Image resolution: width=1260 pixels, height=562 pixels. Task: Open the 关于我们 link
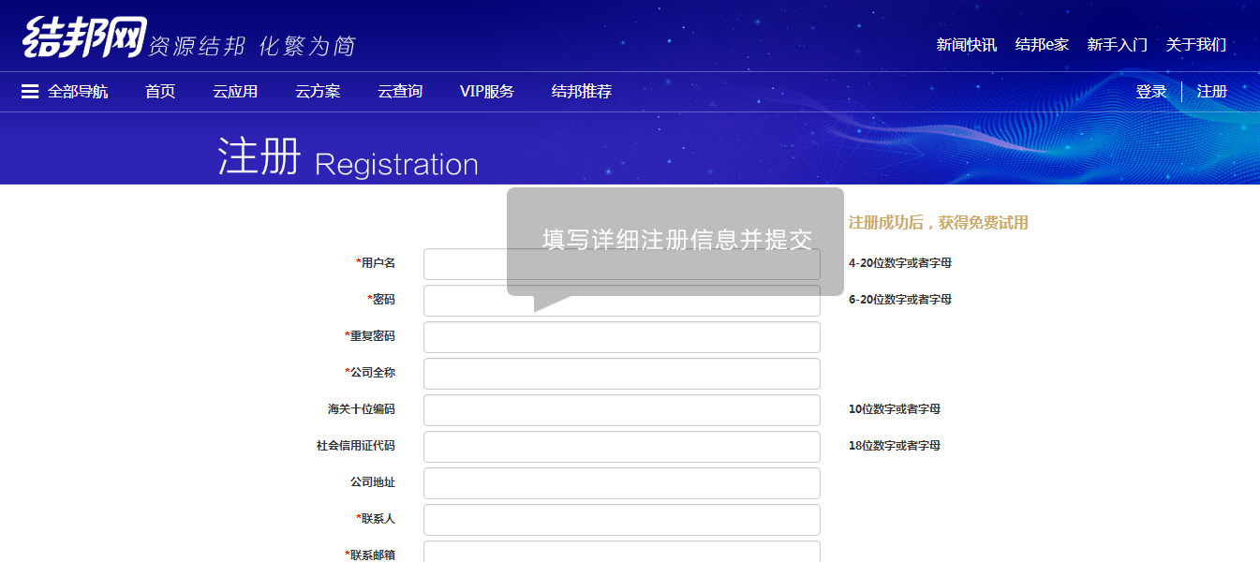[1195, 45]
